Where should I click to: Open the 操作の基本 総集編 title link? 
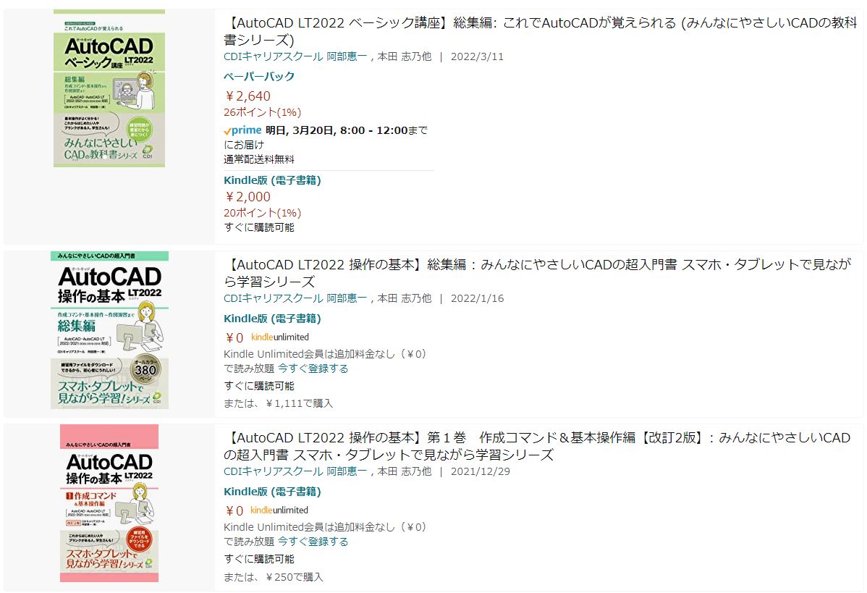(x=538, y=273)
